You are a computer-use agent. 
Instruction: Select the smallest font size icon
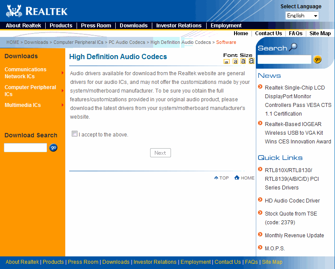coord(227,62)
